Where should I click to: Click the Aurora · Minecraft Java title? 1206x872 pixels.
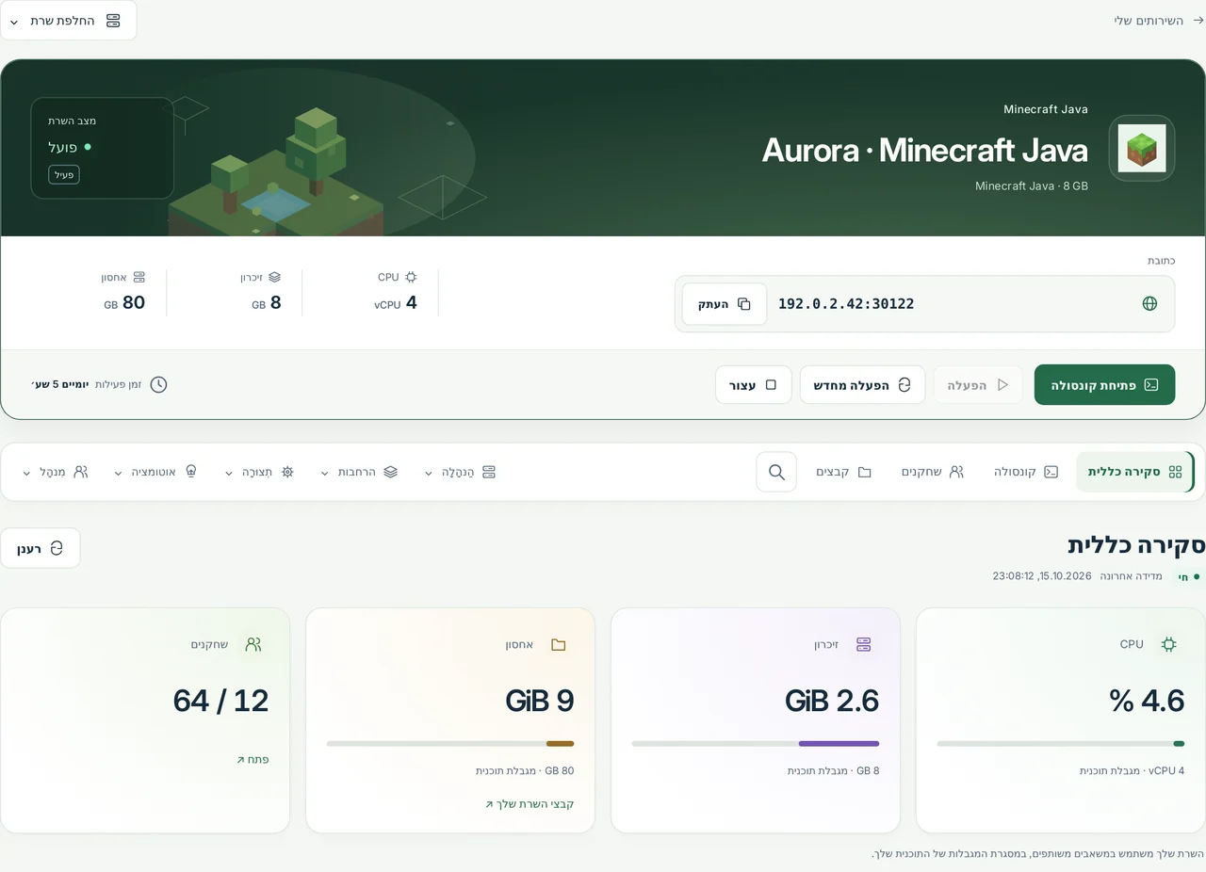click(925, 151)
